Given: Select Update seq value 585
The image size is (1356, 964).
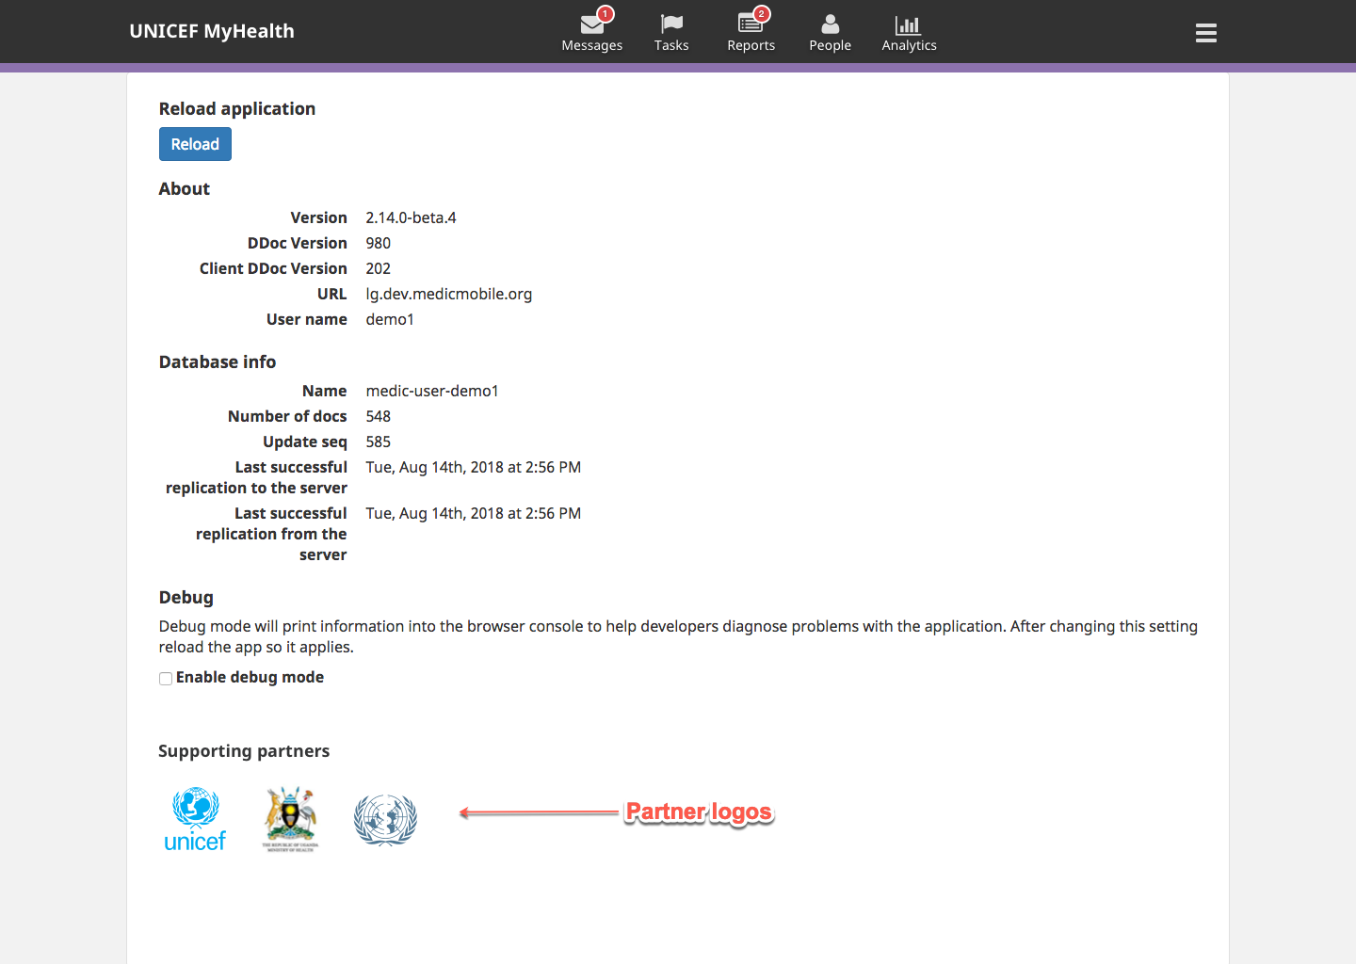Looking at the screenshot, I should click(x=378, y=442).
